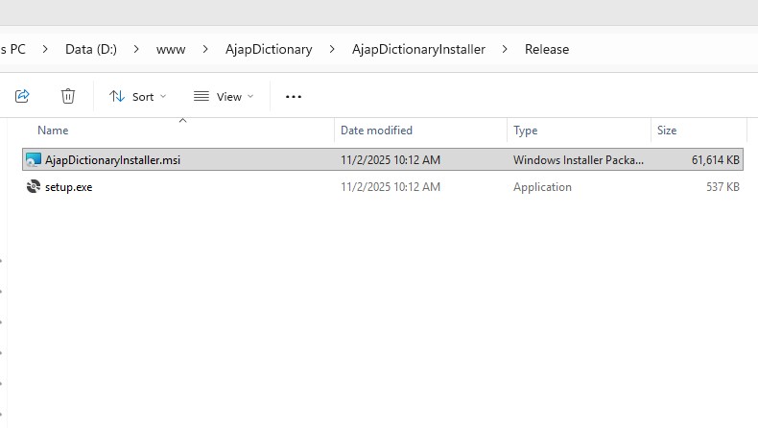Sort by Date modified column header
This screenshot has height=428, width=758.
[376, 131]
